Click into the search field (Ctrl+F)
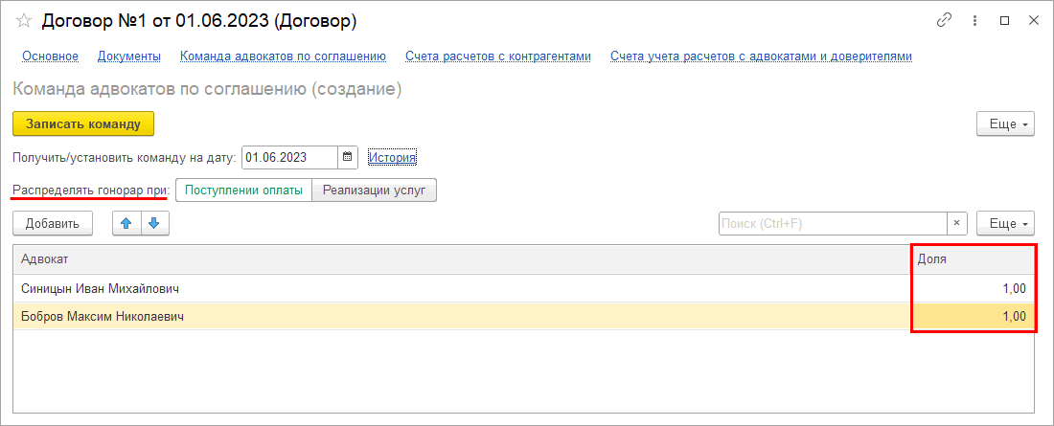 (x=832, y=223)
